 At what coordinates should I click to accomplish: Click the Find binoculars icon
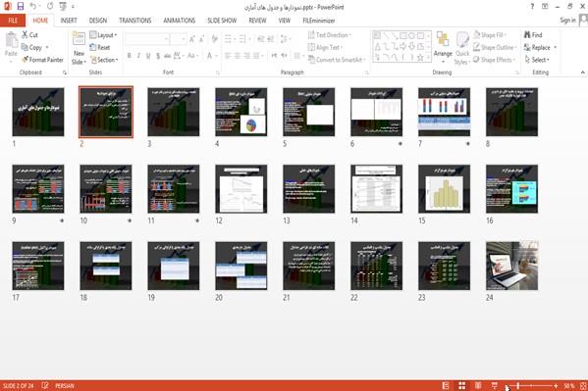point(527,35)
